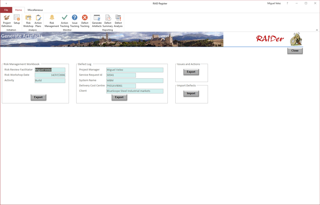Export Issues and Actions
The height and width of the screenshot is (205, 320).
(x=191, y=72)
